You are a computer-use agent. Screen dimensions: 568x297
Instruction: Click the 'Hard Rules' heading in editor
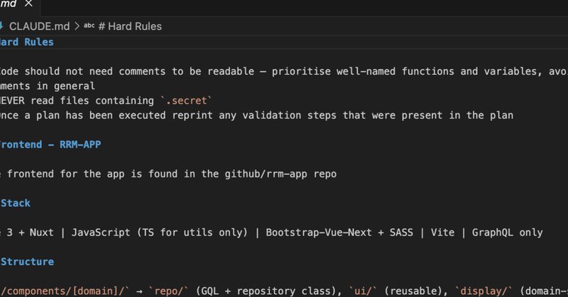click(27, 42)
